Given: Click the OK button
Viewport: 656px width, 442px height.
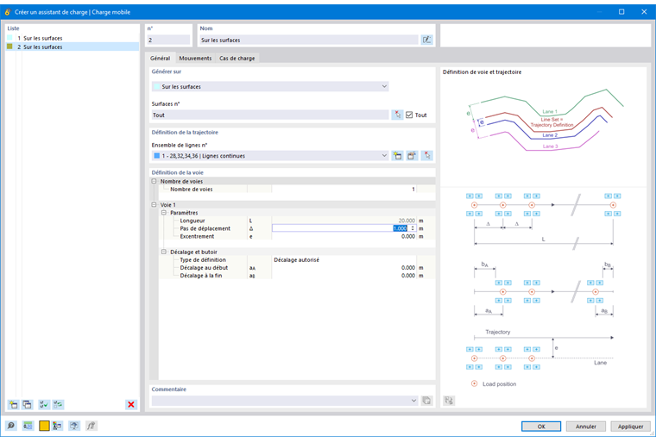Looking at the screenshot, I should (x=541, y=426).
